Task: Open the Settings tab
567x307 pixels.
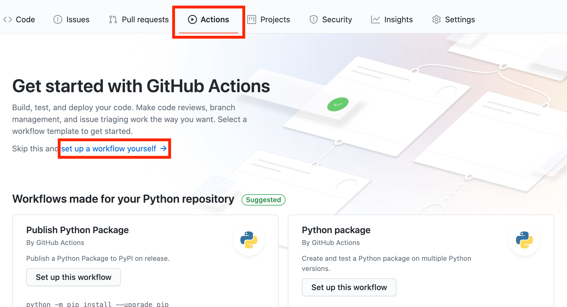Action: point(460,19)
